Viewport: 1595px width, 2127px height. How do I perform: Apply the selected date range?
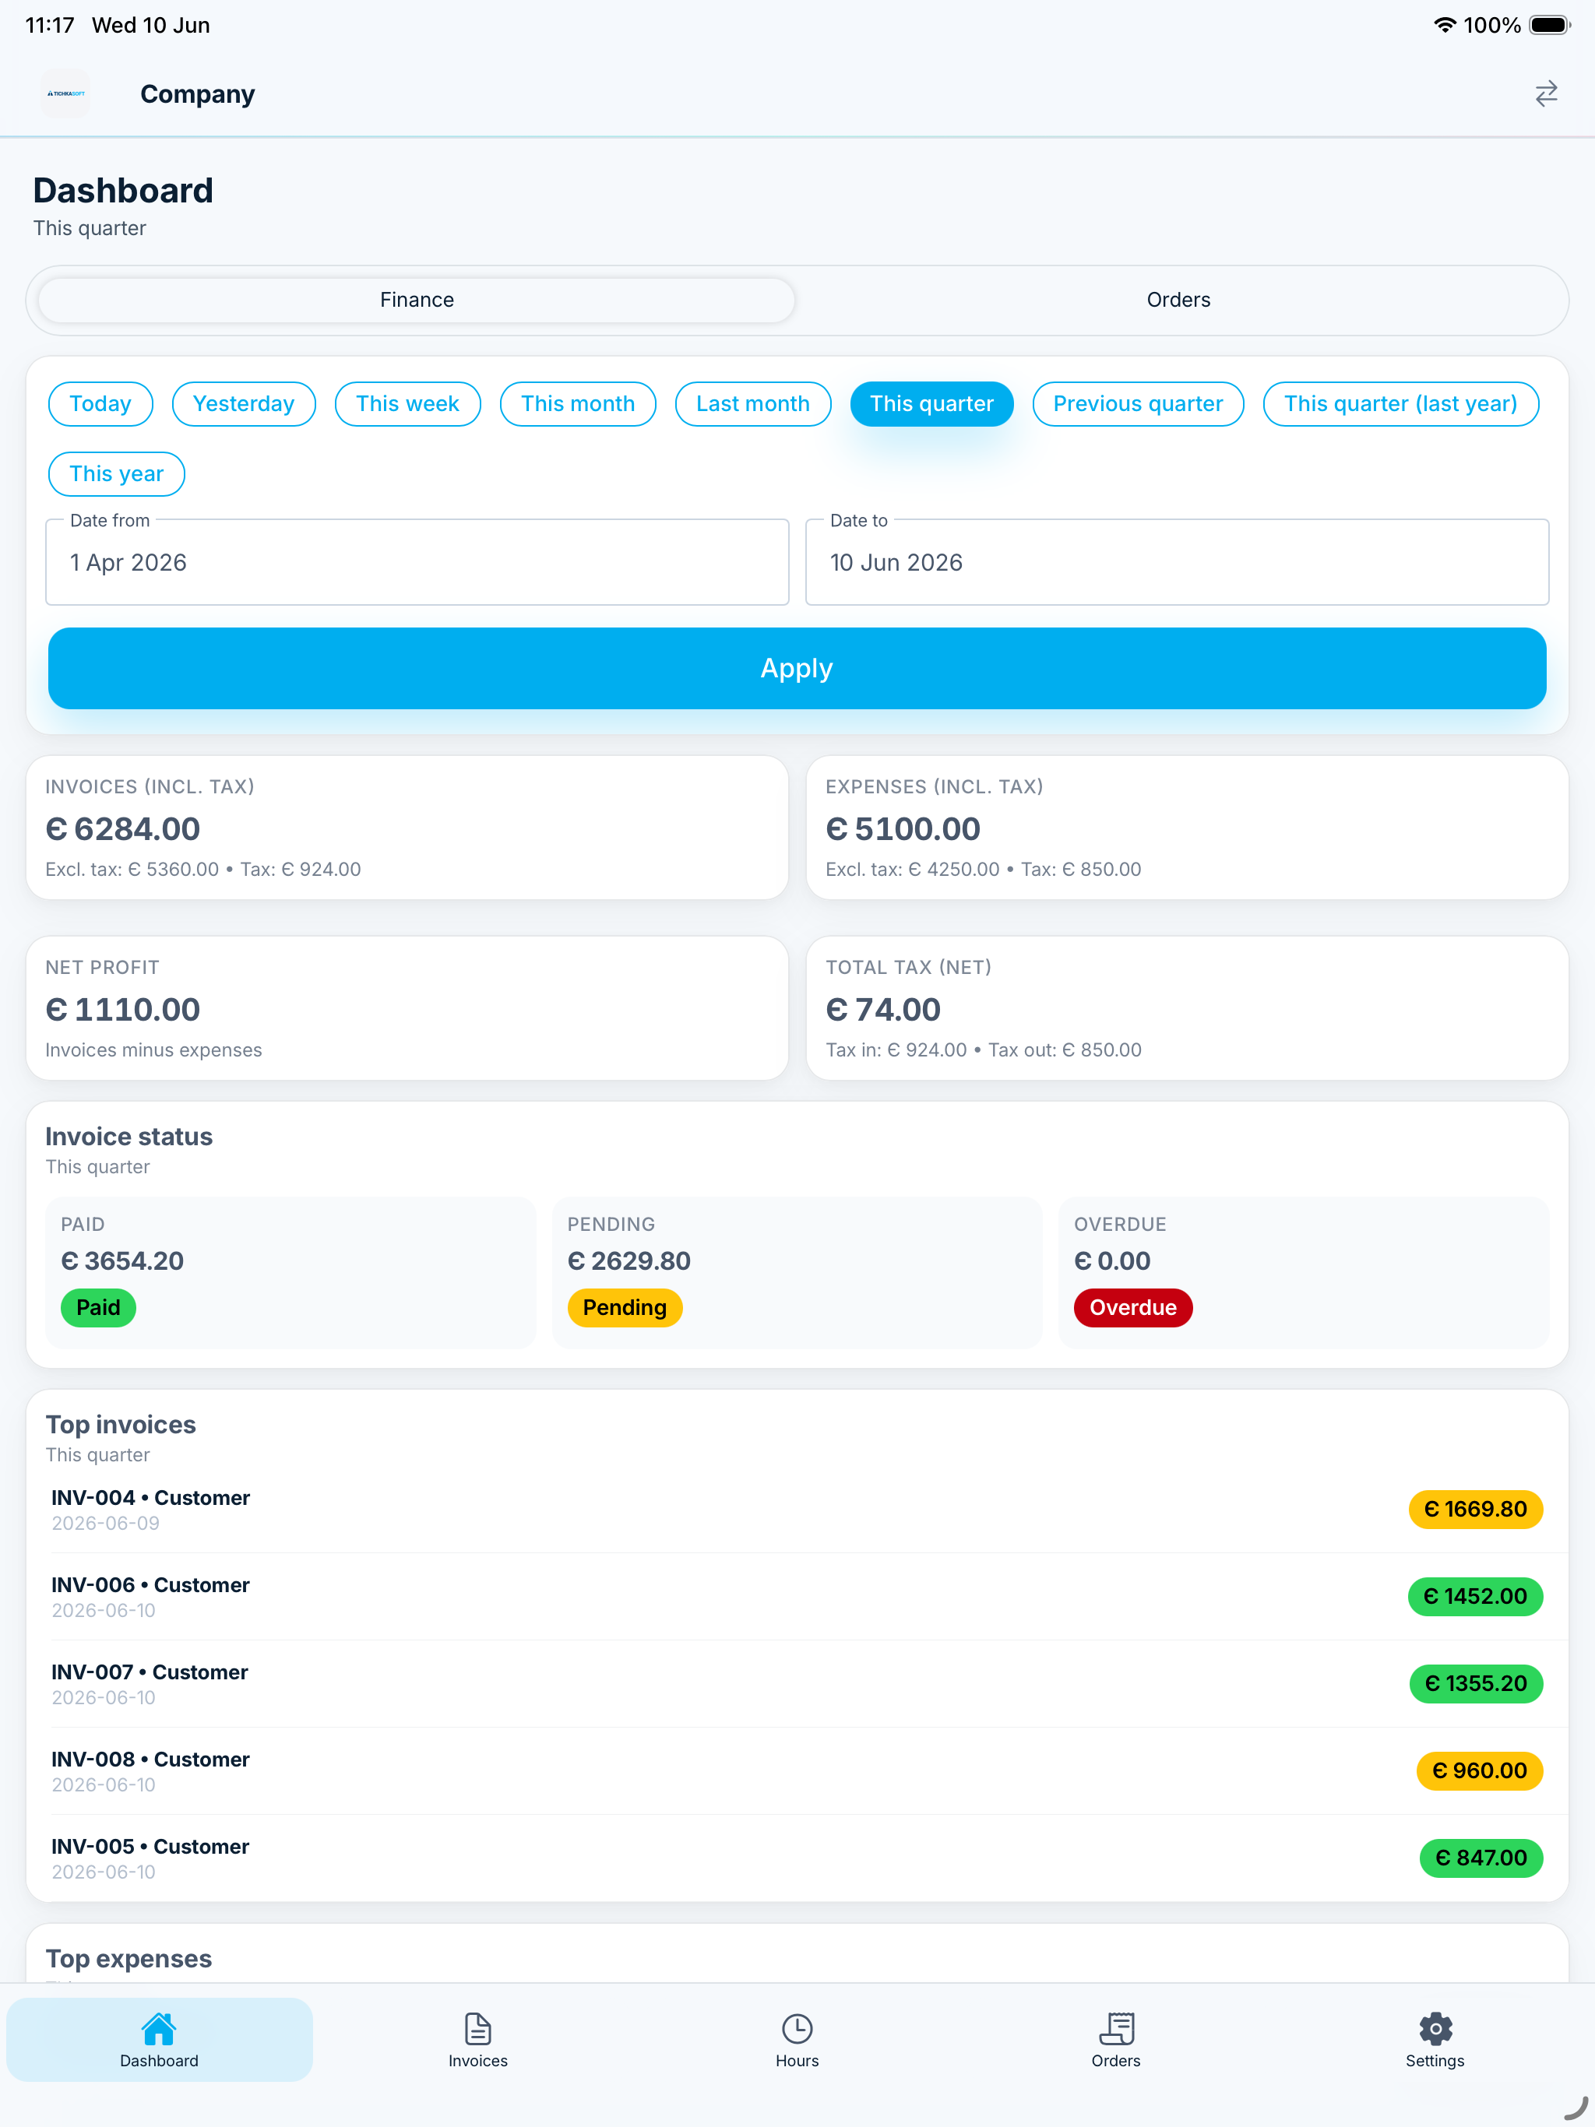pos(797,668)
